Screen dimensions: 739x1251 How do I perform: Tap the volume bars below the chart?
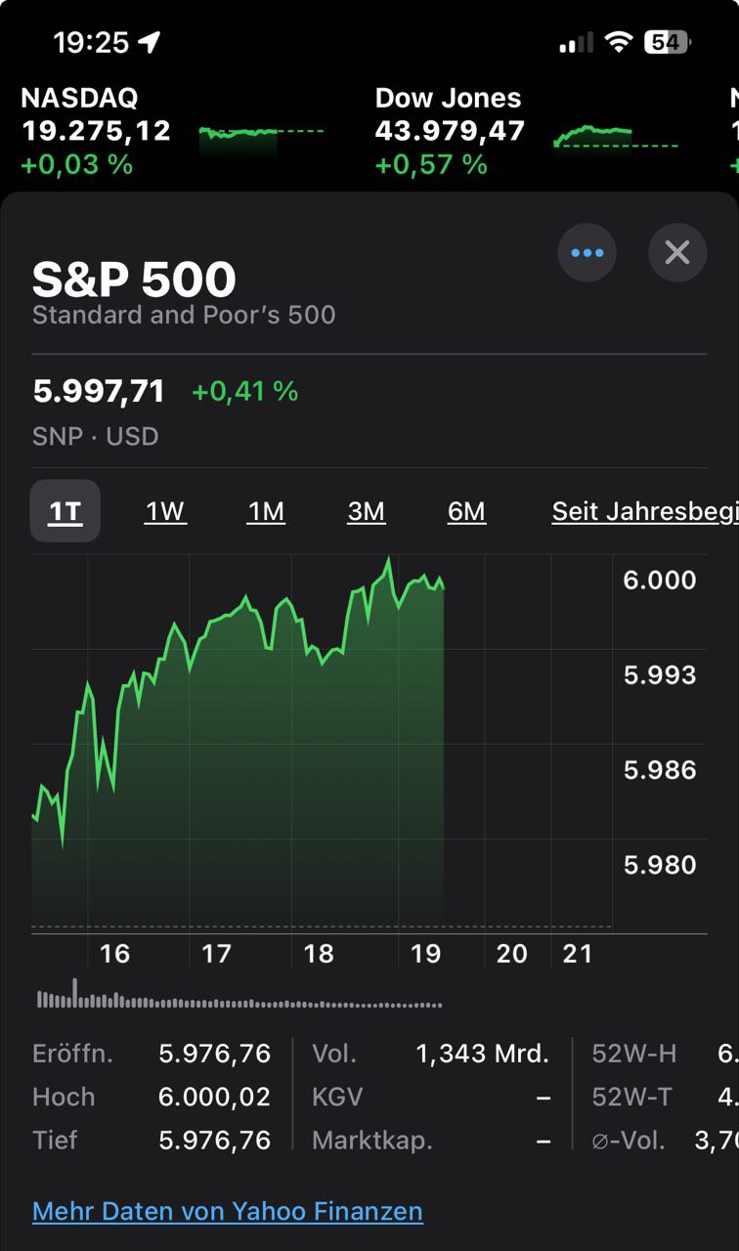[x=239, y=1000]
